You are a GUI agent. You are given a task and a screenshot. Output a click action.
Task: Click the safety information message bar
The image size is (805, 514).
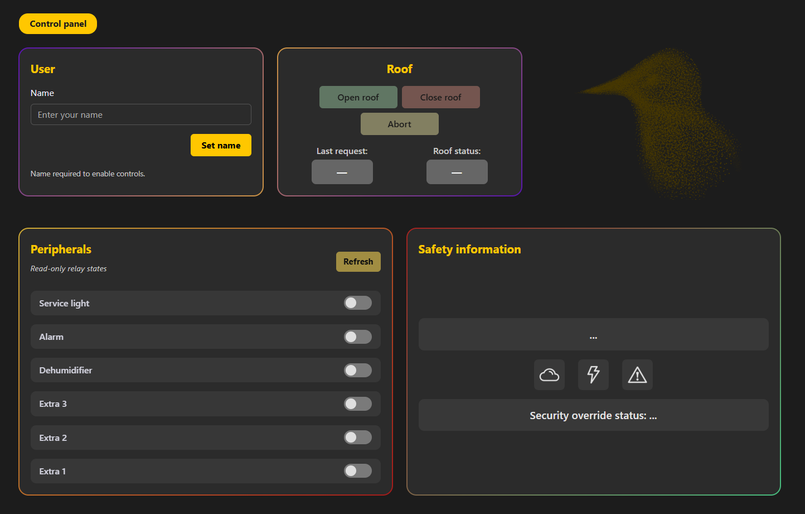tap(593, 334)
